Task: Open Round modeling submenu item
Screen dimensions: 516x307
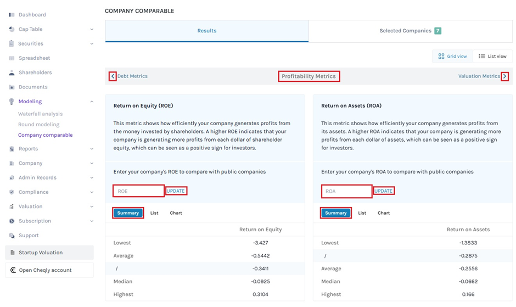Action: [x=39, y=124]
